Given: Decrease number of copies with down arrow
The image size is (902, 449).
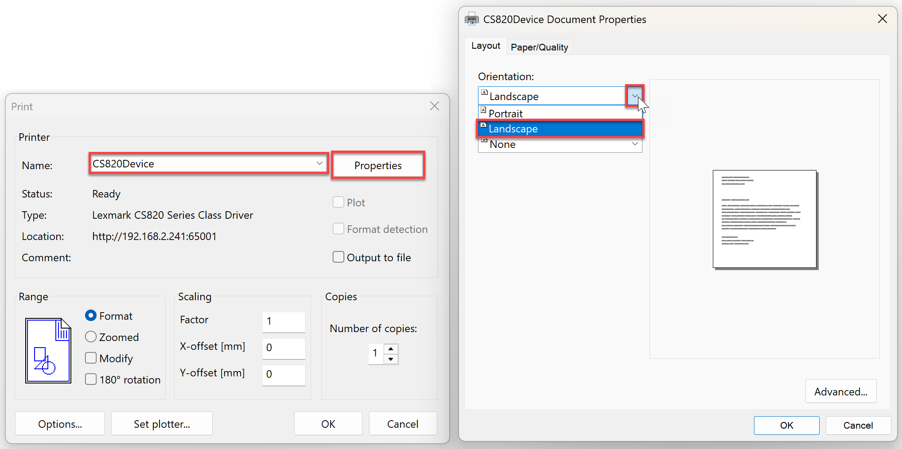Looking at the screenshot, I should click(x=391, y=359).
